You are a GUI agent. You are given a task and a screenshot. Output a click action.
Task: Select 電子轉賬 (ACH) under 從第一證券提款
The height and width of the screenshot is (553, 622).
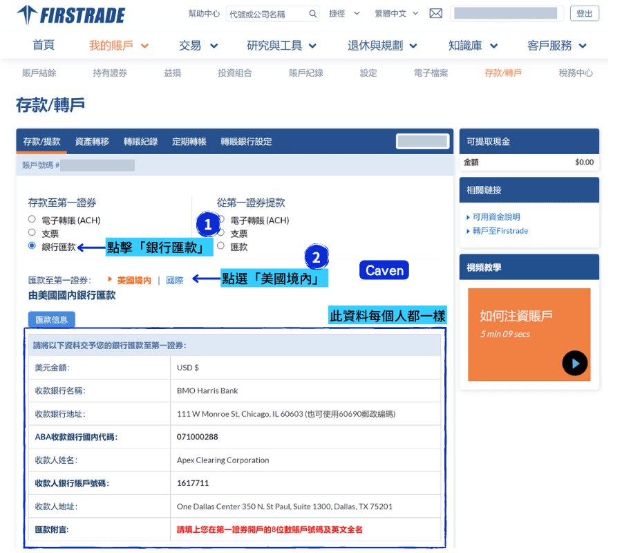(x=221, y=220)
